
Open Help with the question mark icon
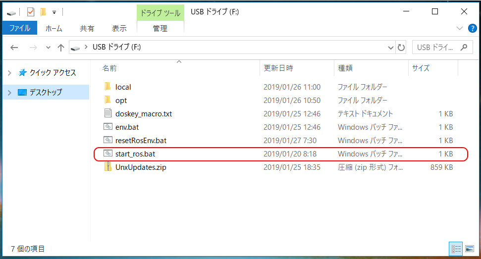click(473, 28)
